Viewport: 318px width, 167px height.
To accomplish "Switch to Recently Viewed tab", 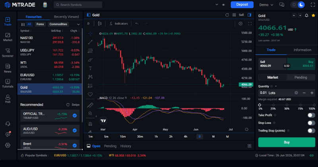I will (x=66, y=17).
